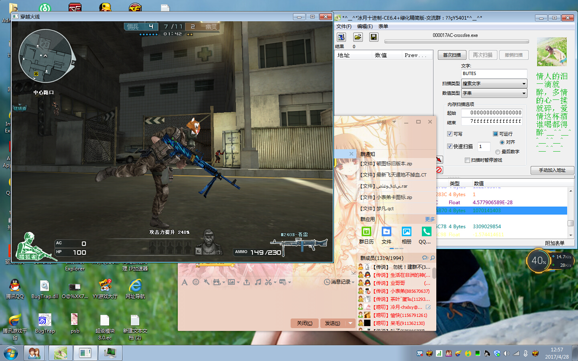Toggle the 可运行 executable checkbox
The height and width of the screenshot is (361, 578).
[495, 134]
